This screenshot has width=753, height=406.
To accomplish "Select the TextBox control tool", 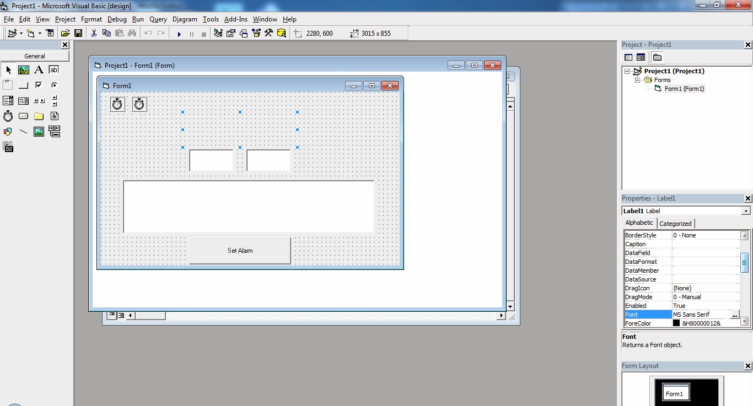I will [x=54, y=70].
